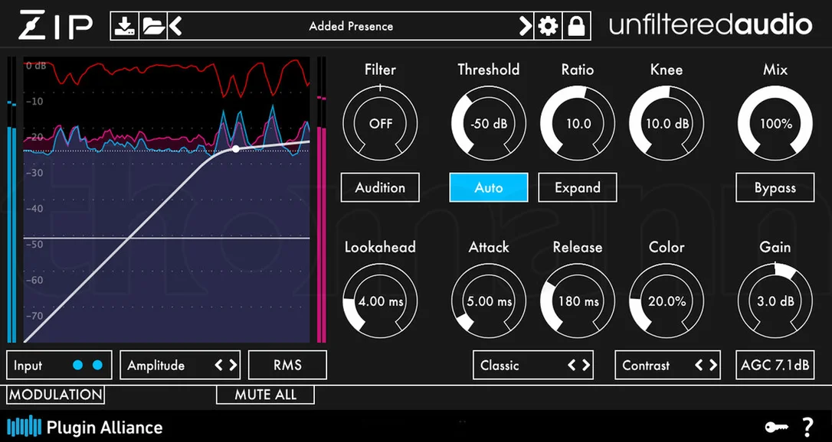Click the RMS detection button
The height and width of the screenshot is (442, 832).
[287, 366]
